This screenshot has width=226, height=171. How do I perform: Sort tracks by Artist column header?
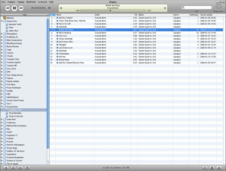click(112, 15)
